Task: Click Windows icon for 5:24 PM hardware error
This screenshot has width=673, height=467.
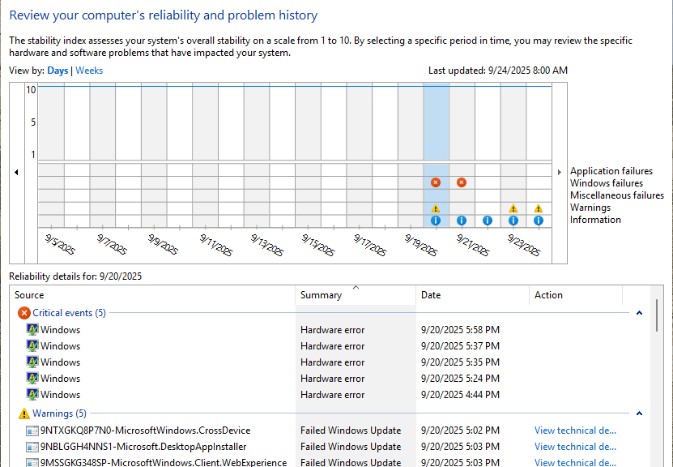Action: tap(32, 378)
